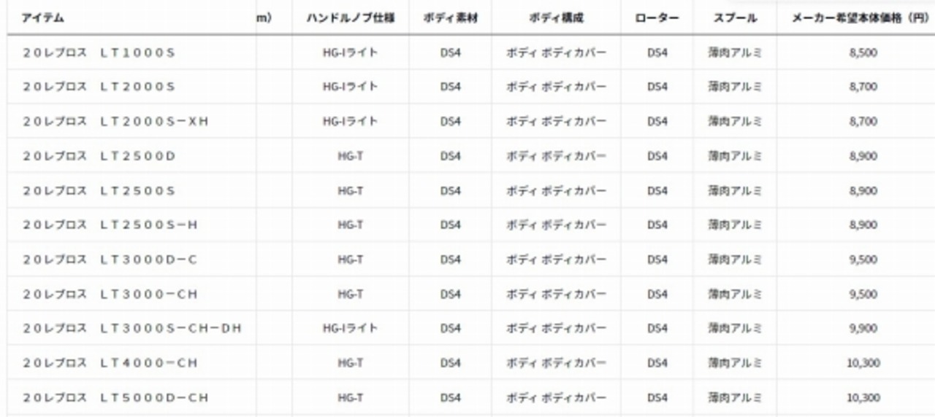The height and width of the screenshot is (417, 935).
Task: Select the ボディ素材 column header
Action: click(451, 18)
